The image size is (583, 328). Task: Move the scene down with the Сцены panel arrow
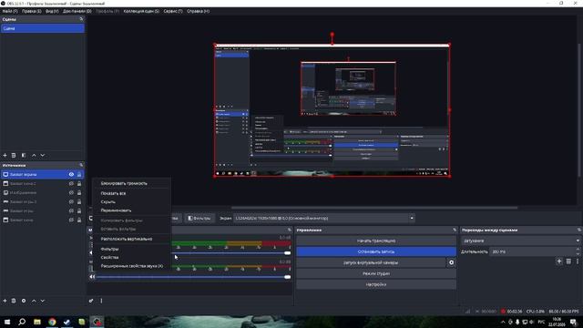[43, 155]
